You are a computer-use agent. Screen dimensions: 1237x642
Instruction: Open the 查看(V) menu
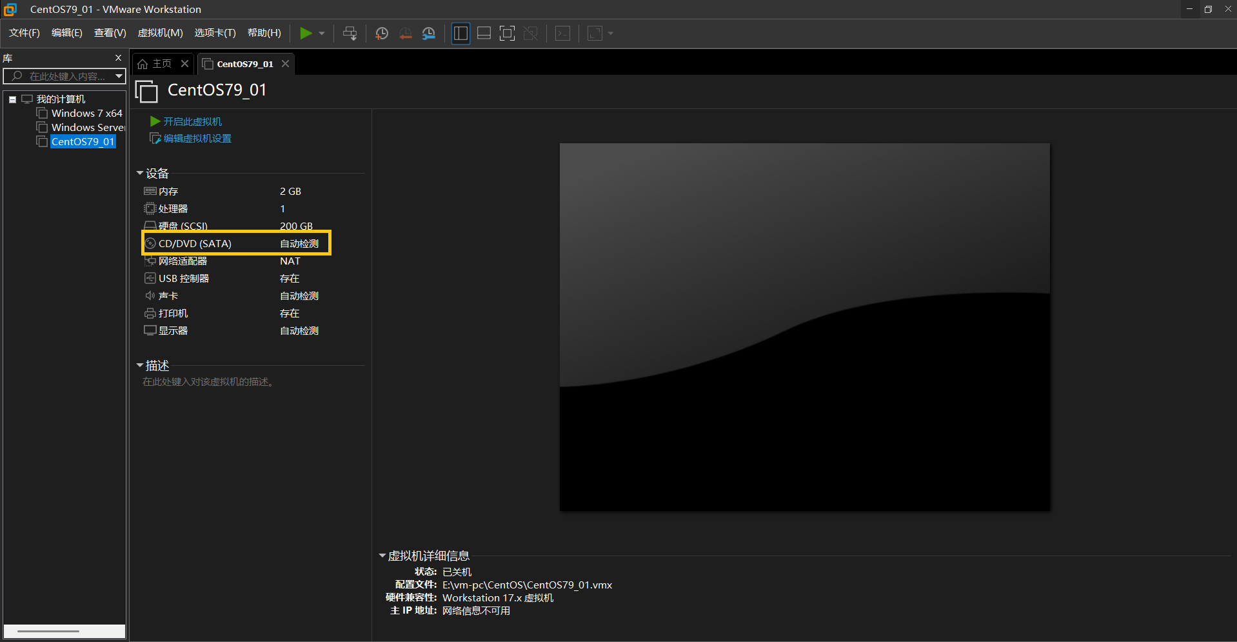click(x=110, y=33)
